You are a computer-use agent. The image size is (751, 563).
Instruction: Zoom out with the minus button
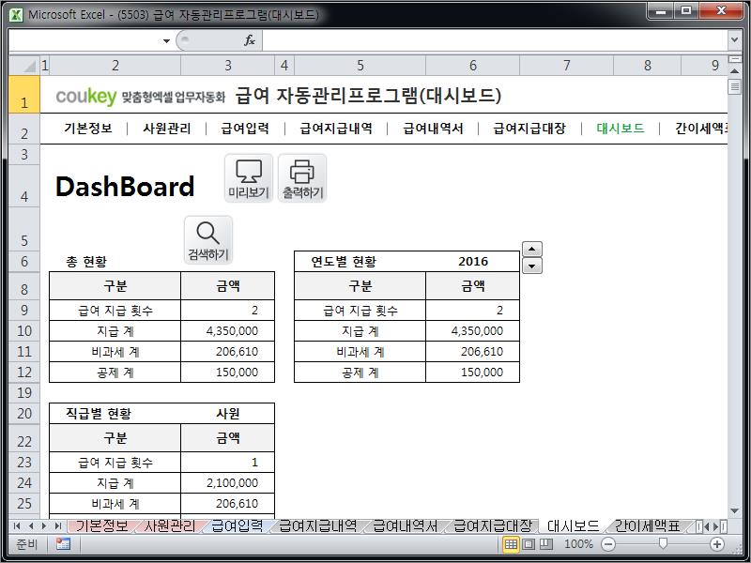click(608, 544)
